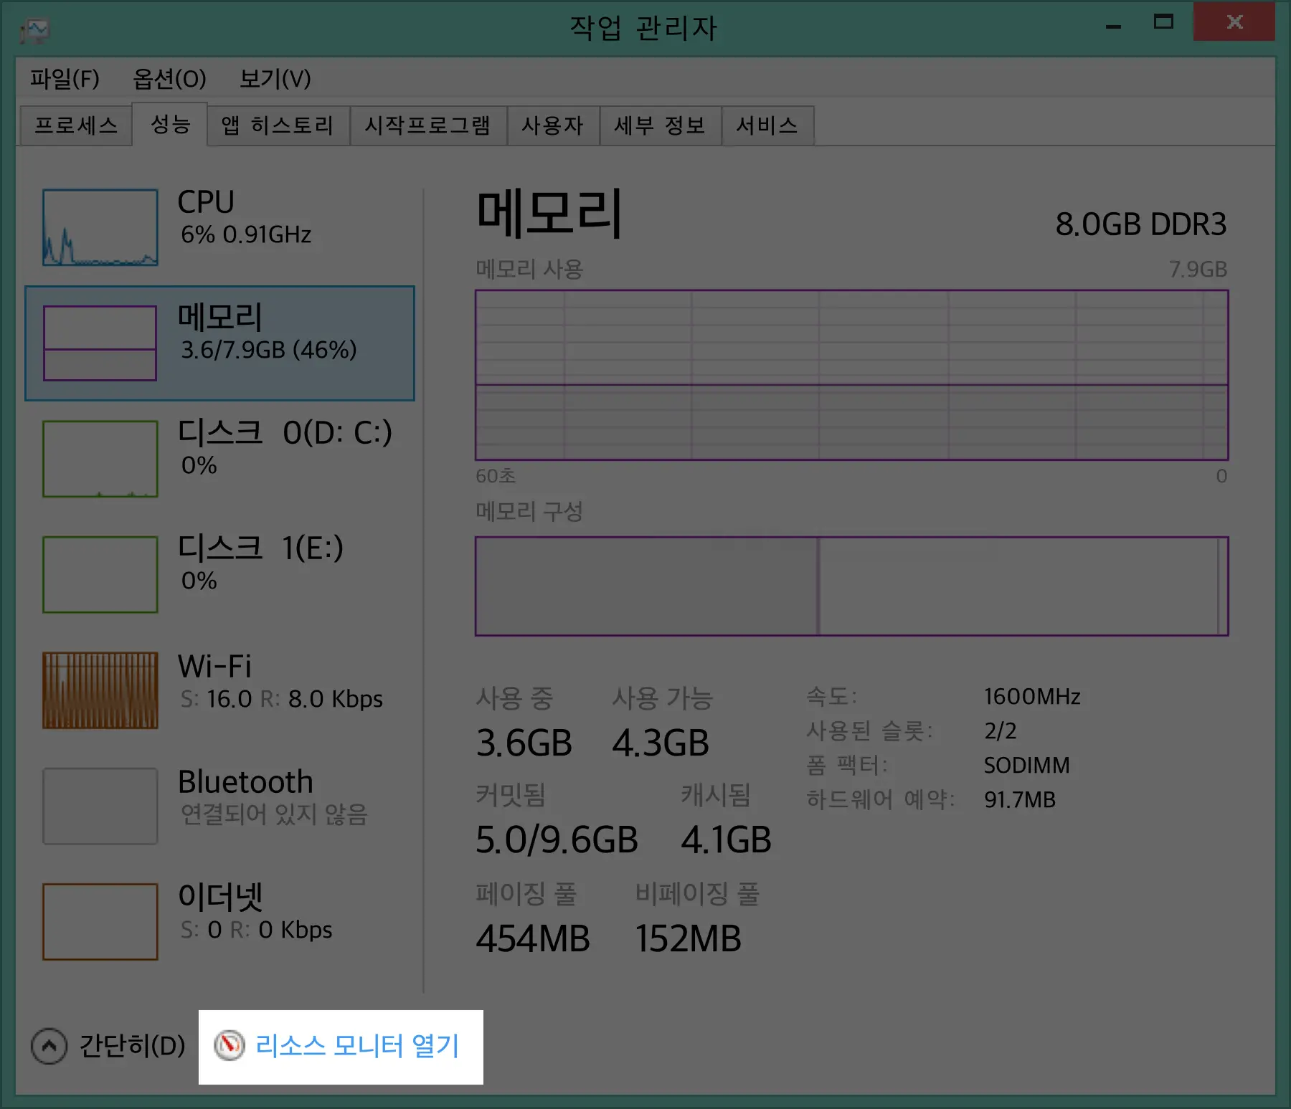This screenshot has width=1291, height=1109.
Task: Click the 사용된 슬롯 2/2 value
Action: click(1001, 730)
